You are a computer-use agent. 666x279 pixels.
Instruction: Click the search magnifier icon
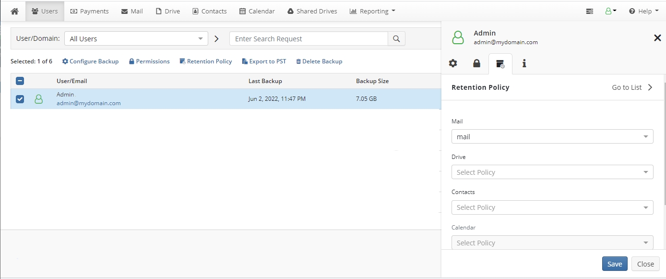click(396, 39)
